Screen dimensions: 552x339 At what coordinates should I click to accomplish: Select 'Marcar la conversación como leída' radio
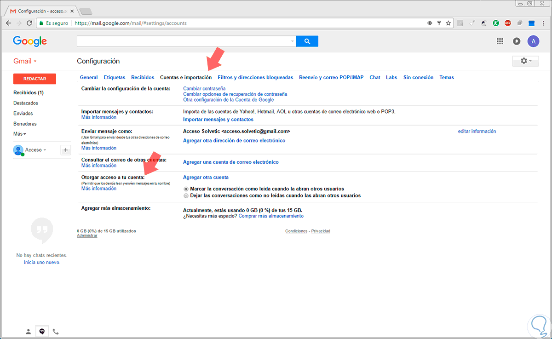[186, 189]
